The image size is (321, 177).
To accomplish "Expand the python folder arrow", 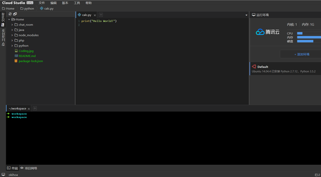I will (x=12, y=46).
